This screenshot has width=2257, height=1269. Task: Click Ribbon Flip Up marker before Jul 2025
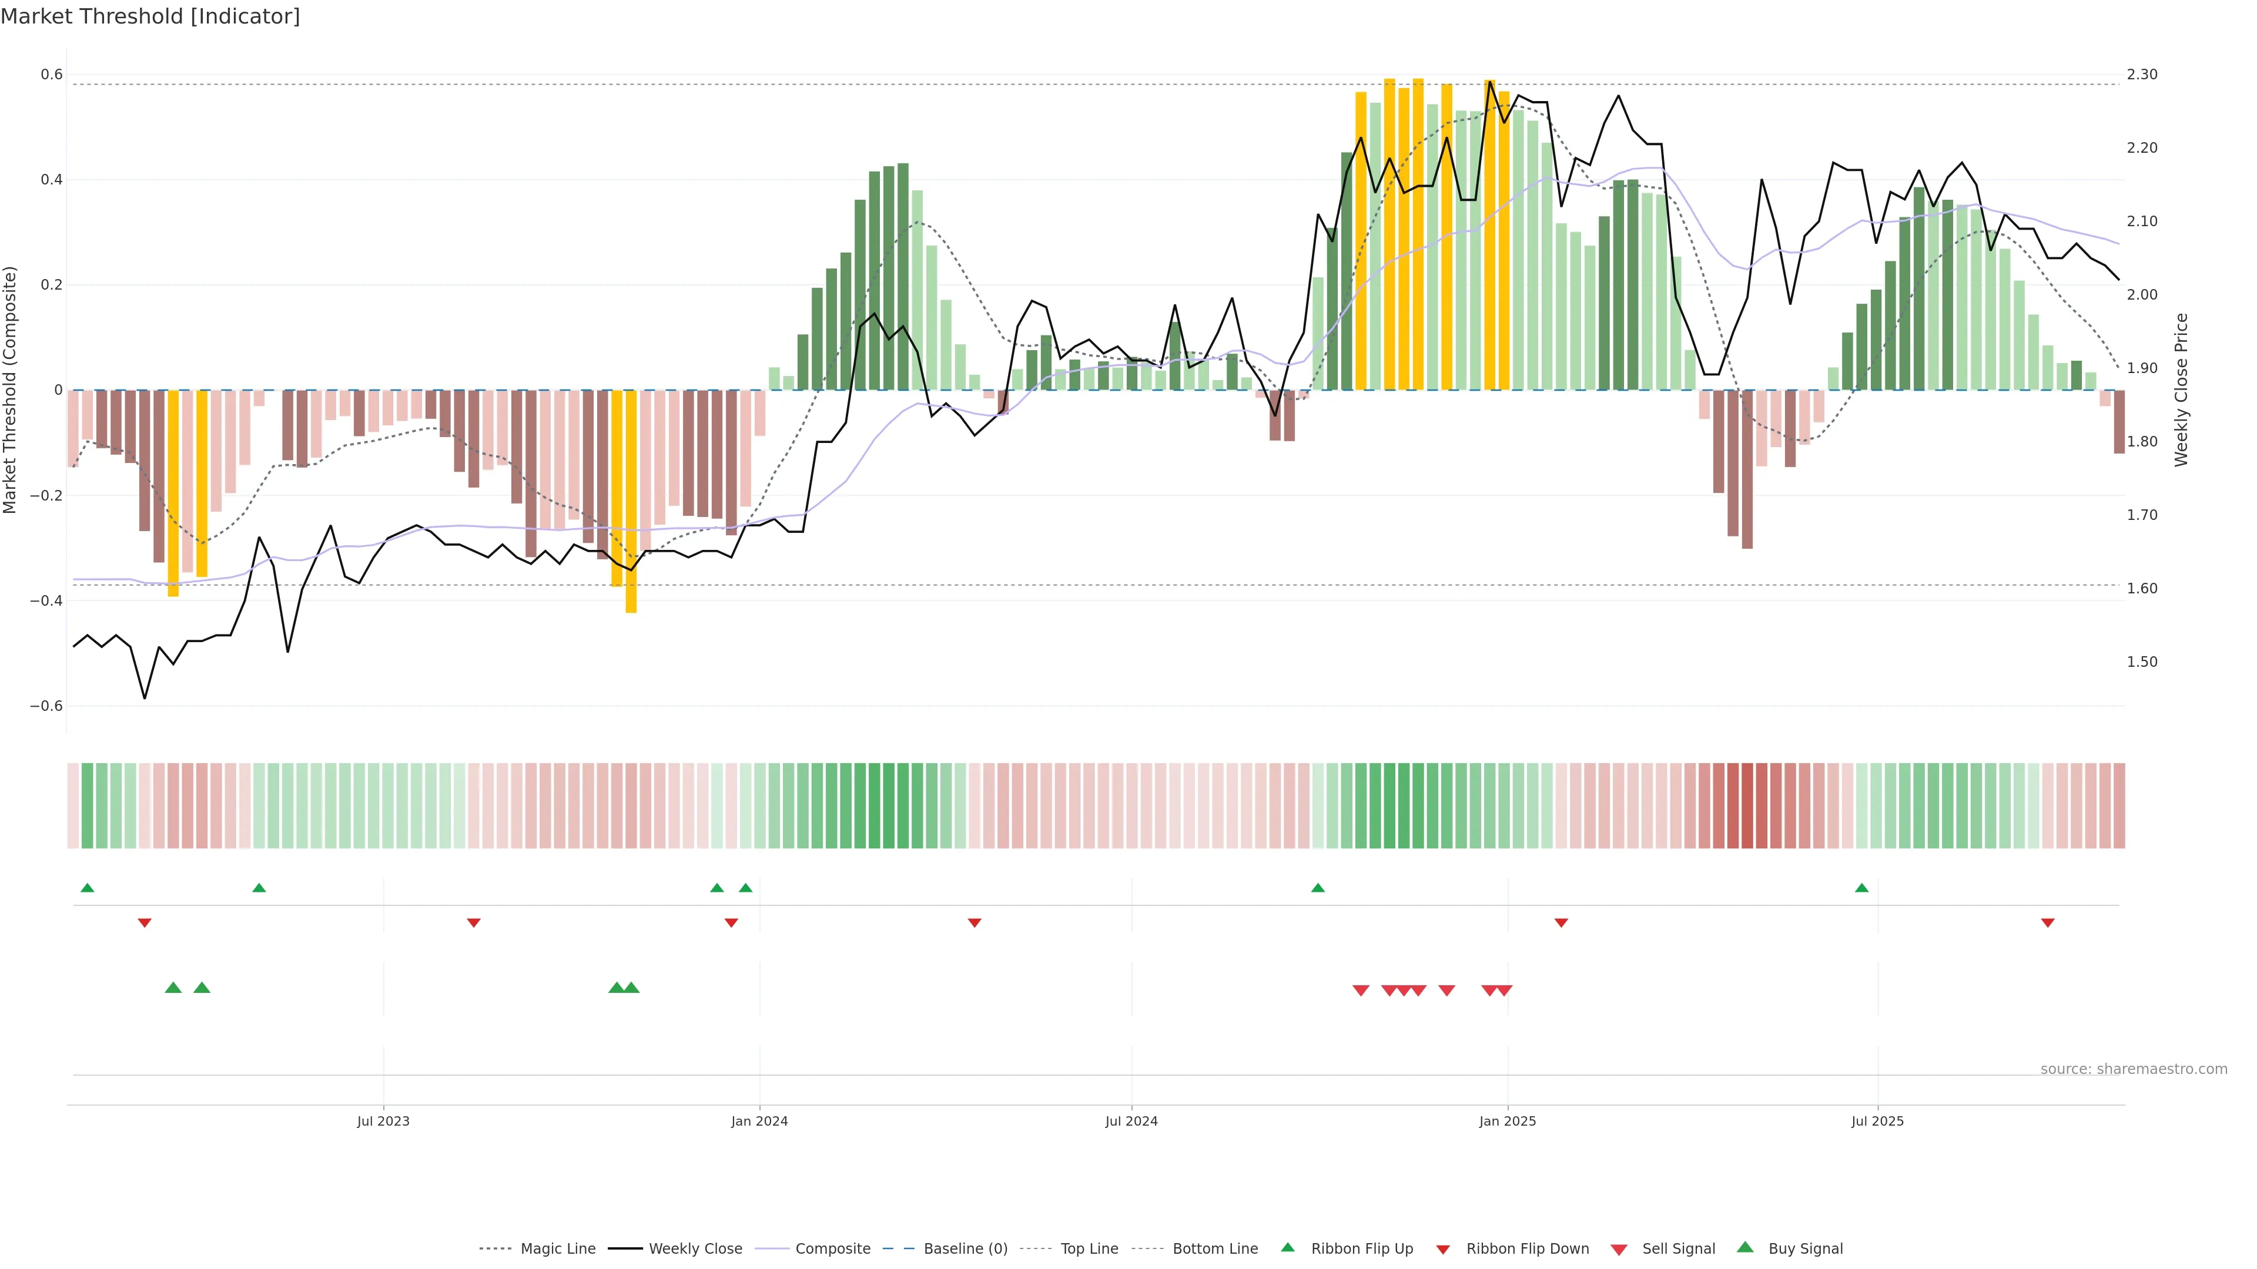[x=1862, y=888]
